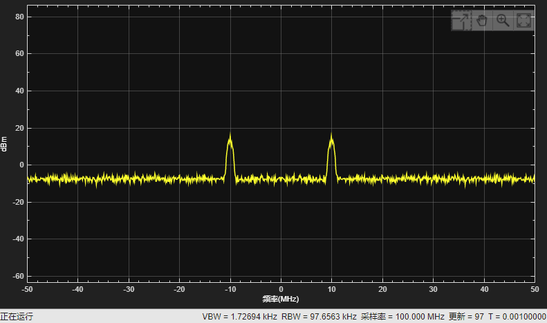Click the T = 0.00100000 time readout
The height and width of the screenshot is (323, 547).
[517, 317]
